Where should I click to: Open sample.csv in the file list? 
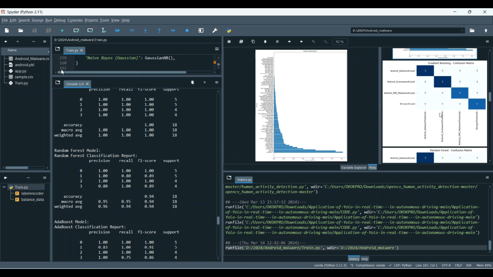pyautogui.click(x=24, y=77)
